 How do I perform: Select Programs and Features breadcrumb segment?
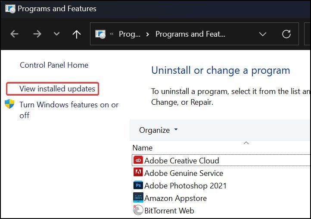click(x=190, y=34)
